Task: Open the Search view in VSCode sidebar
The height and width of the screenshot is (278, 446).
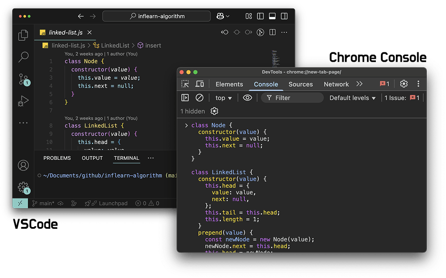Action: click(x=23, y=57)
